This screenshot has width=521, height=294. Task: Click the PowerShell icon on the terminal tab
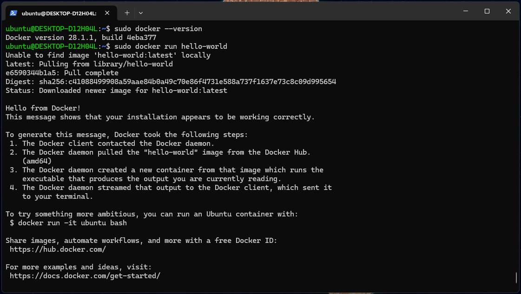coord(13,13)
